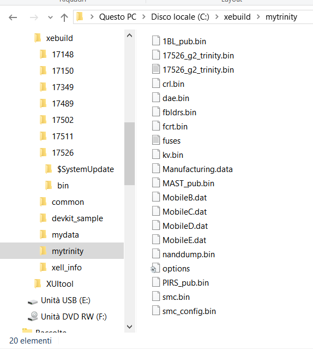This screenshot has height=349, width=313.
Task: Click the nanddump.bin file icon
Action: [x=156, y=254]
